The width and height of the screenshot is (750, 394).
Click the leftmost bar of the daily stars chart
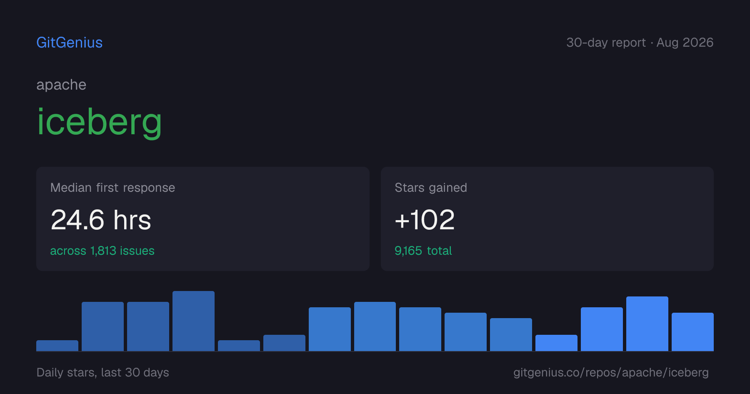coord(57,346)
